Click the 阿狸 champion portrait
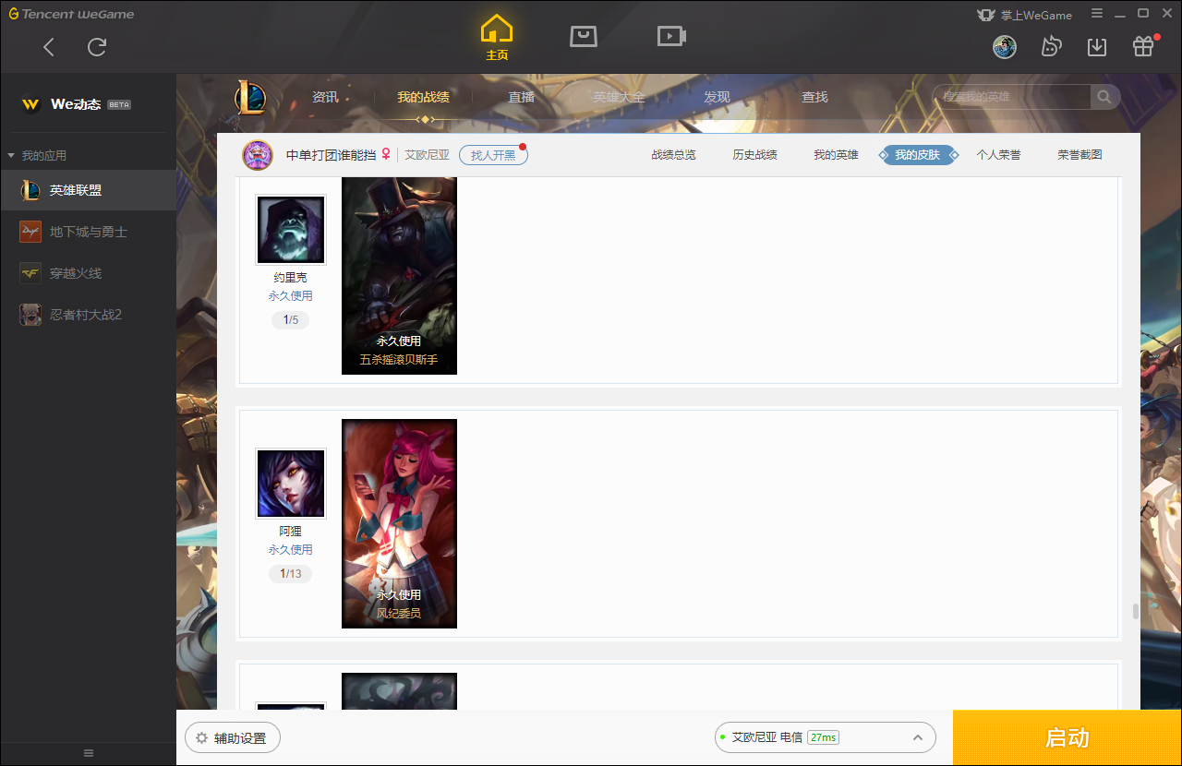The width and height of the screenshot is (1182, 766). pos(290,484)
